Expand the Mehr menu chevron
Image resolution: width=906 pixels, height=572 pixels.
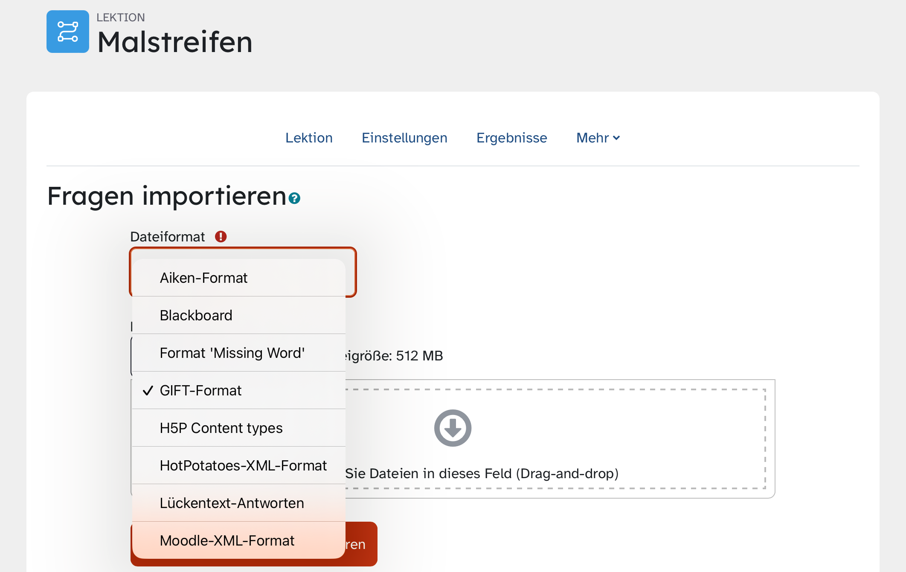[616, 138]
